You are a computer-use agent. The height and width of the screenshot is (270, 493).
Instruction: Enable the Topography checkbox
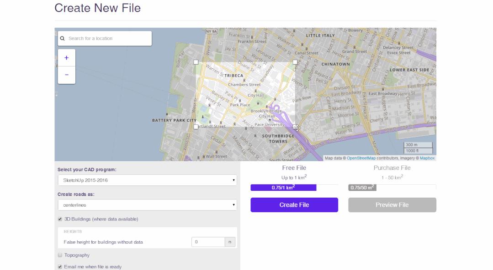tap(60, 255)
